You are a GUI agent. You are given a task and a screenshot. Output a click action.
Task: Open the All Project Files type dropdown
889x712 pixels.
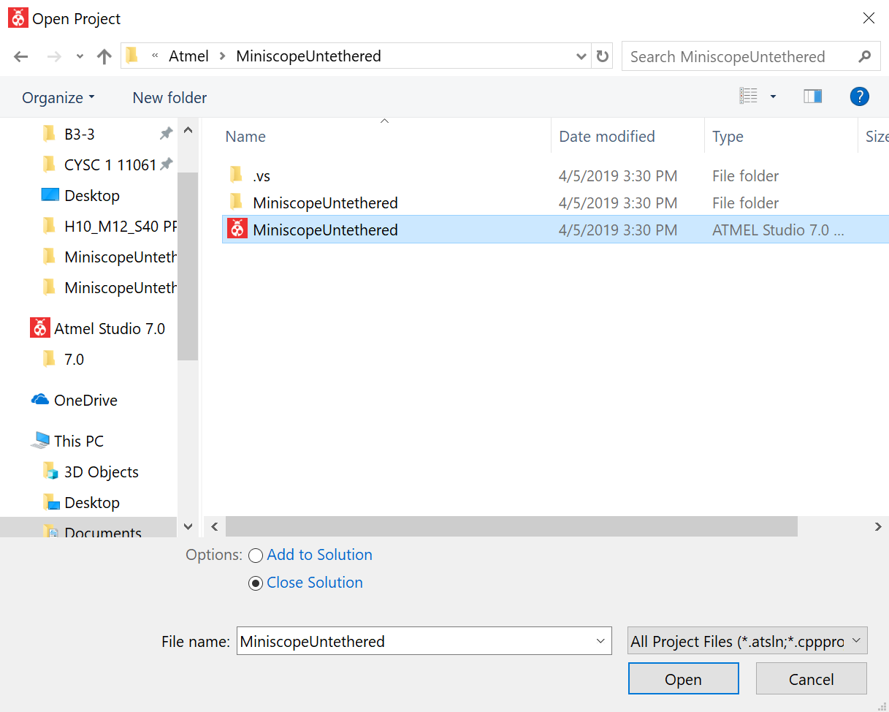pos(747,641)
